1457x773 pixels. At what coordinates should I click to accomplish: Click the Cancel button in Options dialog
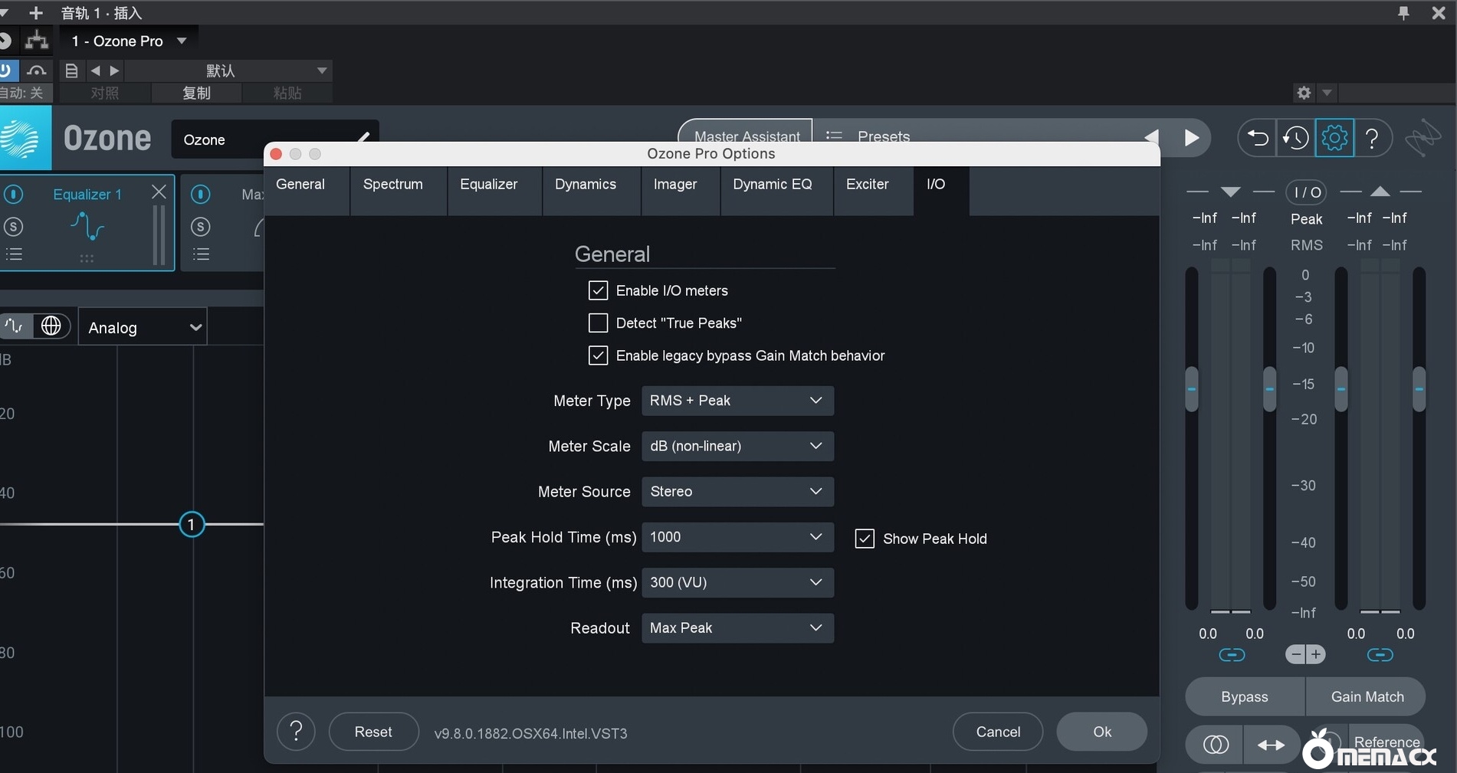tap(997, 732)
